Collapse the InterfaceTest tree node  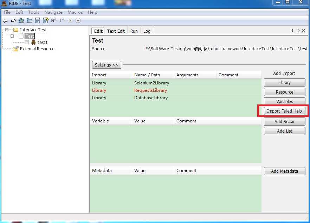pyautogui.click(x=7, y=30)
